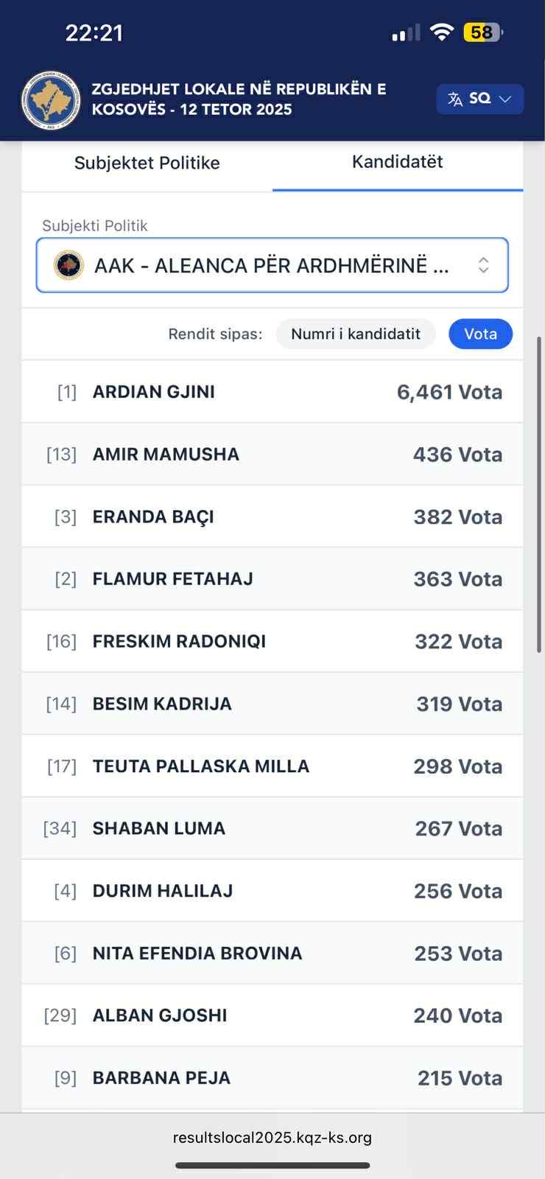Open the Subjekti Politik party selector
The image size is (545, 1179).
tap(272, 265)
